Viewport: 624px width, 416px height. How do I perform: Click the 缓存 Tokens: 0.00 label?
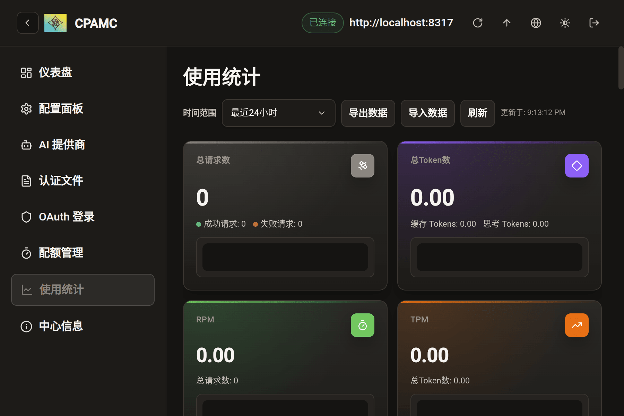pos(443,224)
